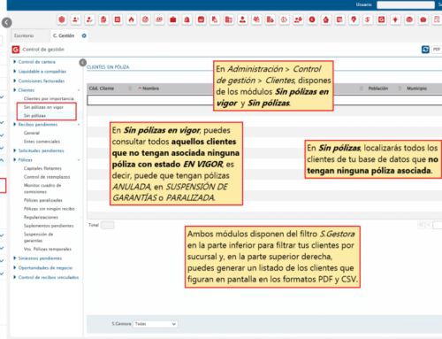Image resolution: width=442 pixels, height=339 pixels.
Task: Export the client list with the PDF button
Action: click(437, 50)
